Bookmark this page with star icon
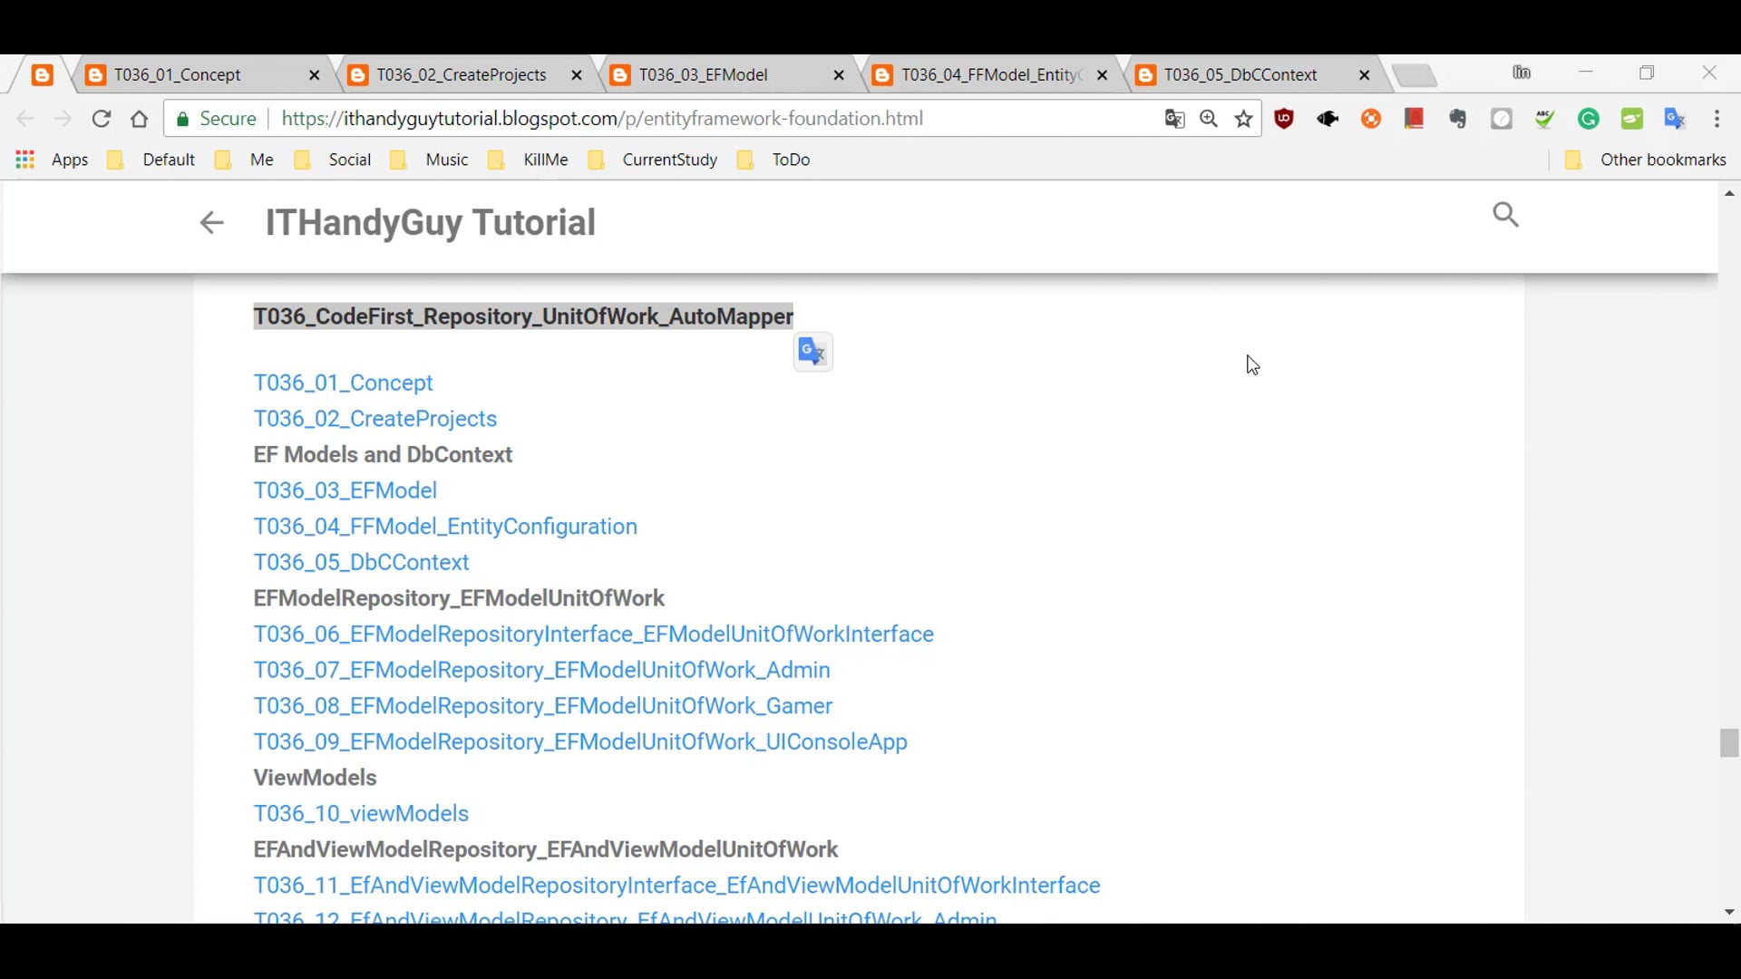1741x979 pixels. point(1244,119)
